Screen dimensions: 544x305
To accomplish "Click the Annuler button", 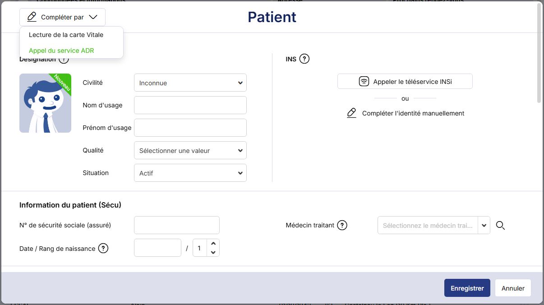I will tap(513, 288).
